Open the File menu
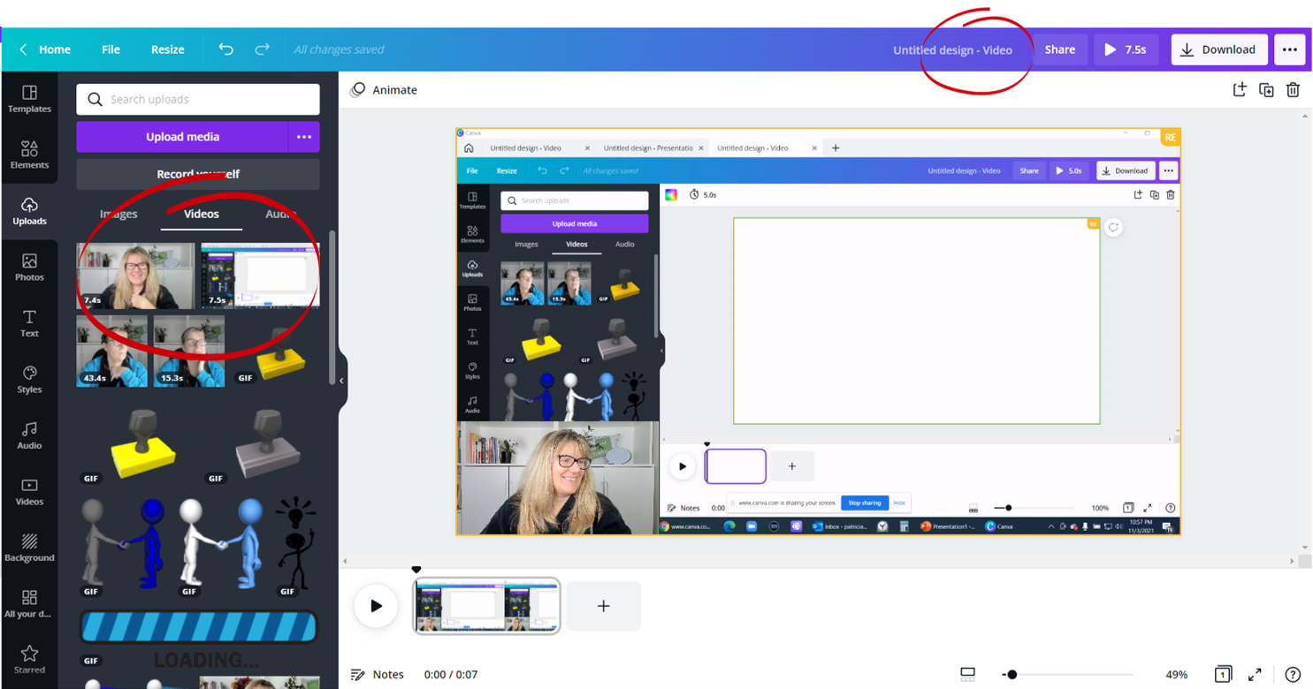Screen dimensions: 1313x689 111,49
